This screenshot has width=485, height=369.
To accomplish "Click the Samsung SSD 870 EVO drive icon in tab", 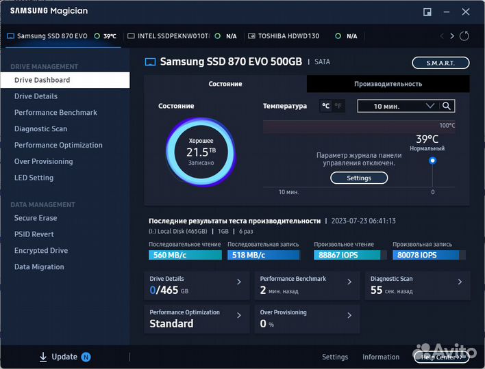I will coord(10,36).
